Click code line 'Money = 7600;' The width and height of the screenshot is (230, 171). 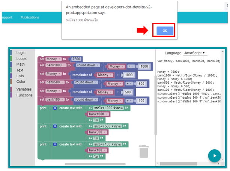coord(168,72)
